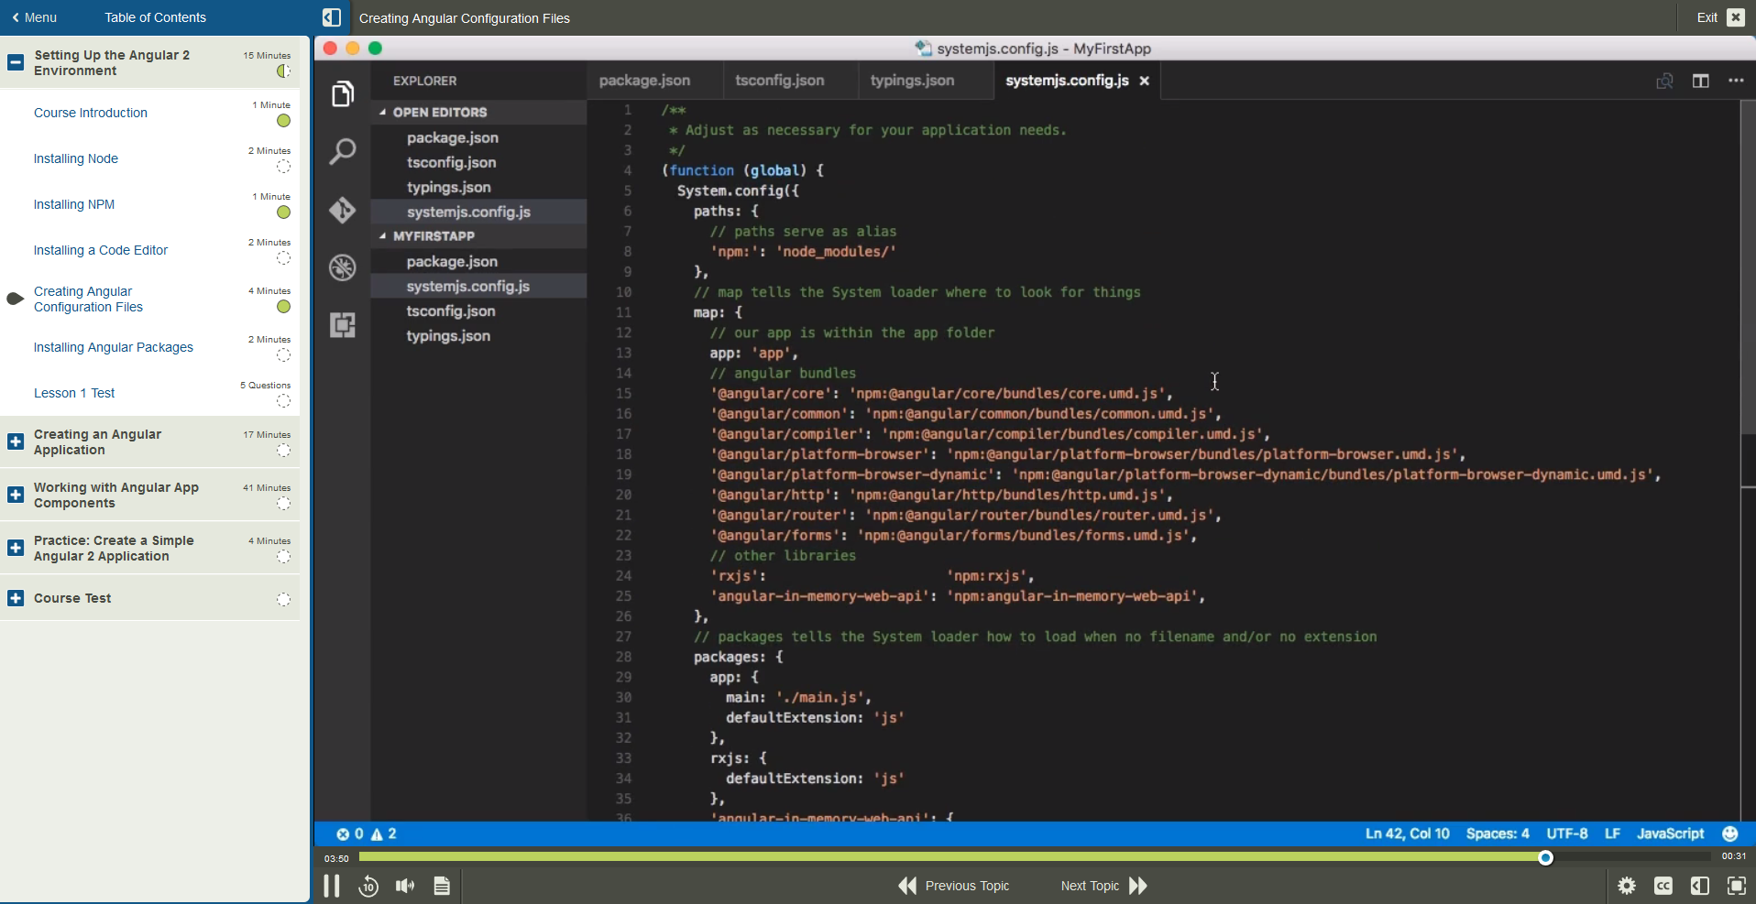Viewport: 1756px width, 904px height.
Task: Enable closed captions with the CC button
Action: click(1664, 886)
